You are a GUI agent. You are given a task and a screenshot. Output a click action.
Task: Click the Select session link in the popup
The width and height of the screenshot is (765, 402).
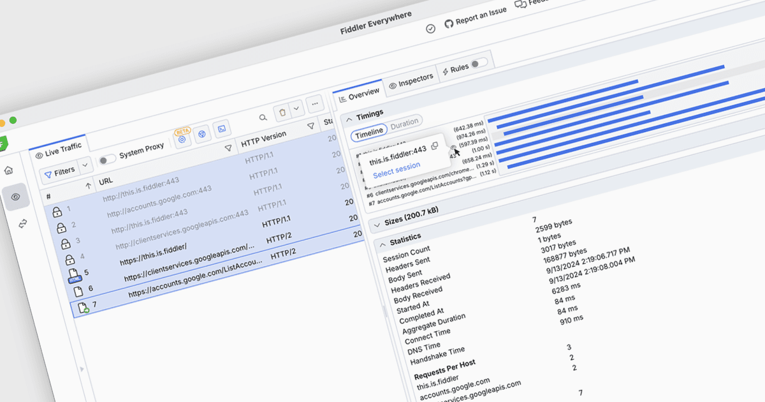(397, 170)
